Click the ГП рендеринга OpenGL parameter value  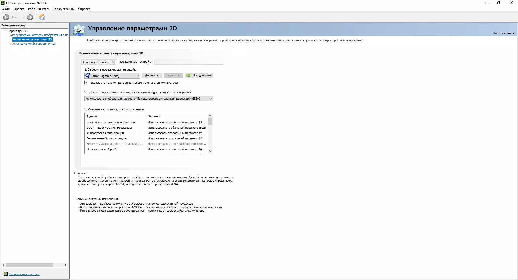(x=176, y=149)
